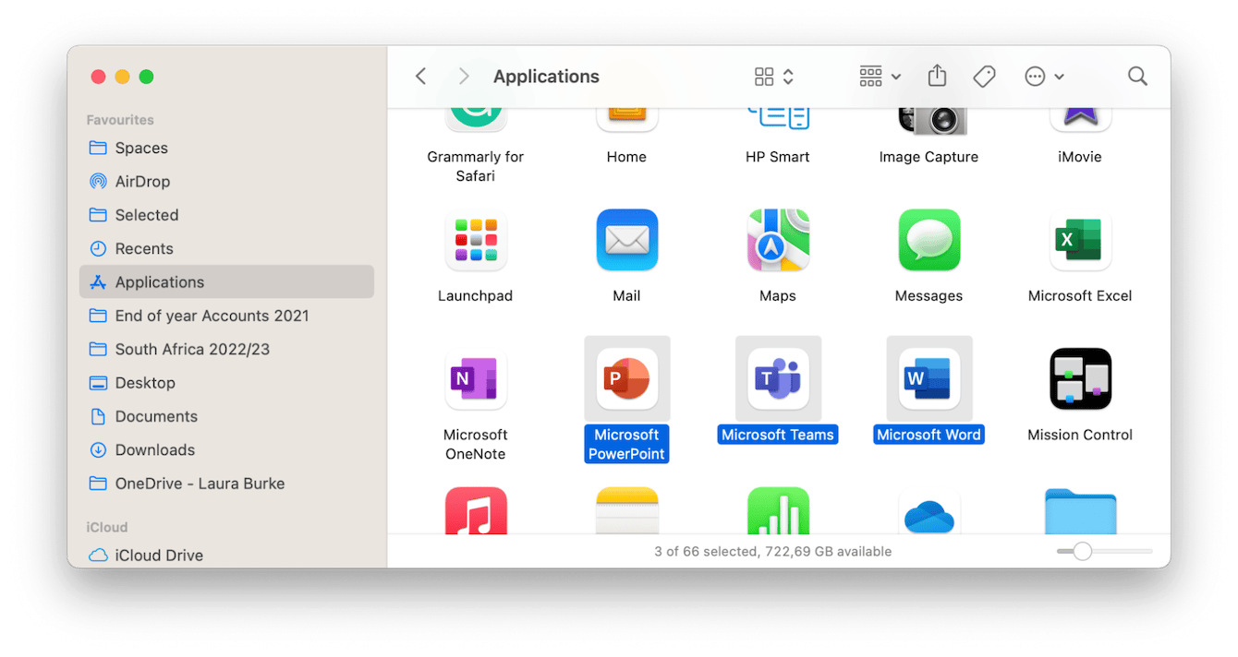Open Documents in the sidebar

pyautogui.click(x=226, y=416)
